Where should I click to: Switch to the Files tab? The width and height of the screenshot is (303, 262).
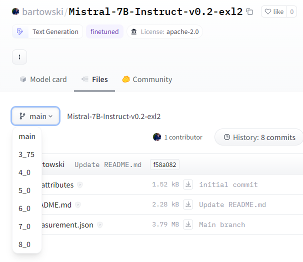point(94,79)
